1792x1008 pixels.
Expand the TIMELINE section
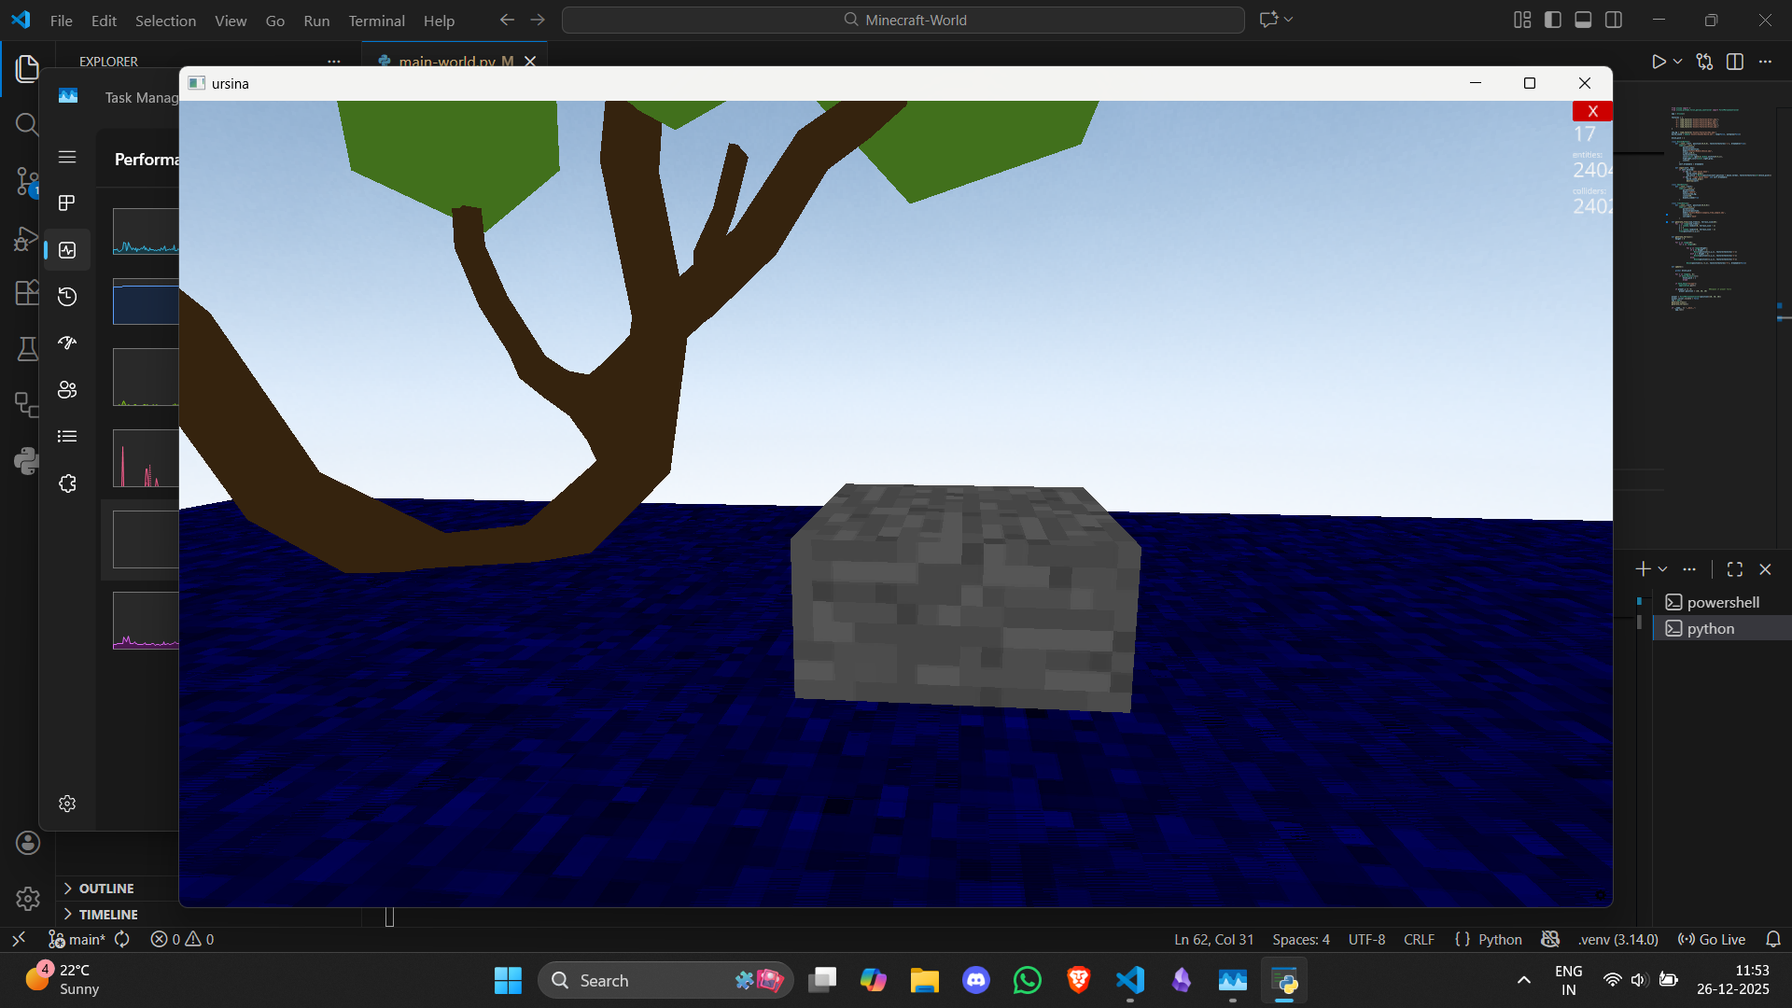point(105,914)
